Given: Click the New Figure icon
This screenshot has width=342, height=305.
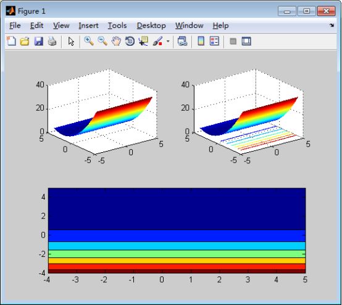Looking at the screenshot, I should coord(11,41).
